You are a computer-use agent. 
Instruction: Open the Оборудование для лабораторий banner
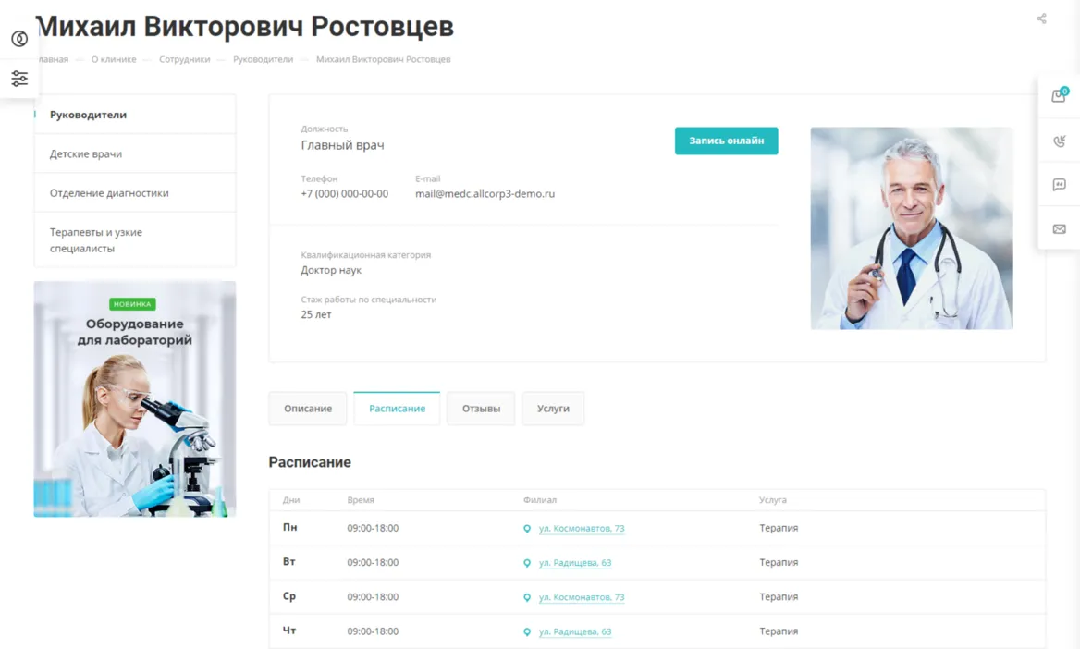[135, 398]
